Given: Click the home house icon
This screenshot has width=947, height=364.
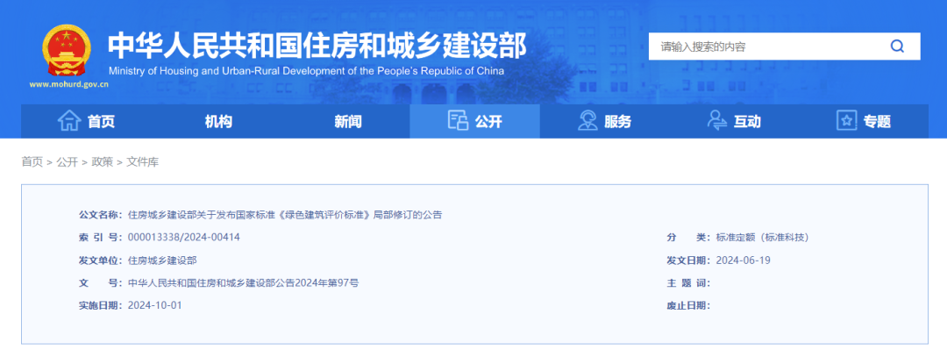Looking at the screenshot, I should coord(69,121).
